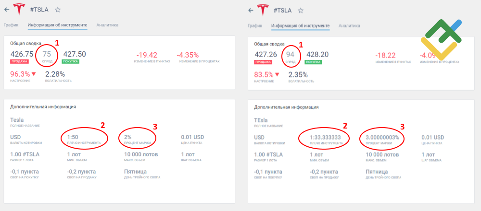The height and width of the screenshot is (211, 481).
Task: Go back using the arrow in the right panel
Action: (x=251, y=11)
